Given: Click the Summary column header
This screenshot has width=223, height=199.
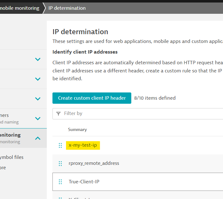Looking at the screenshot, I should (x=77, y=129).
